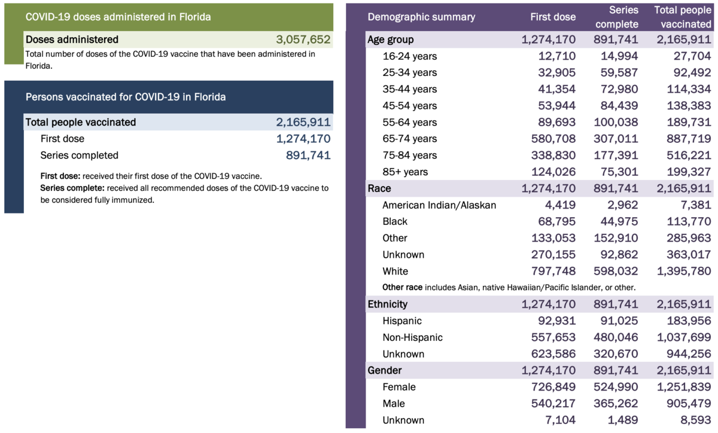Click the Series completed value in left panel
This screenshot has width=718, height=433.
click(308, 155)
